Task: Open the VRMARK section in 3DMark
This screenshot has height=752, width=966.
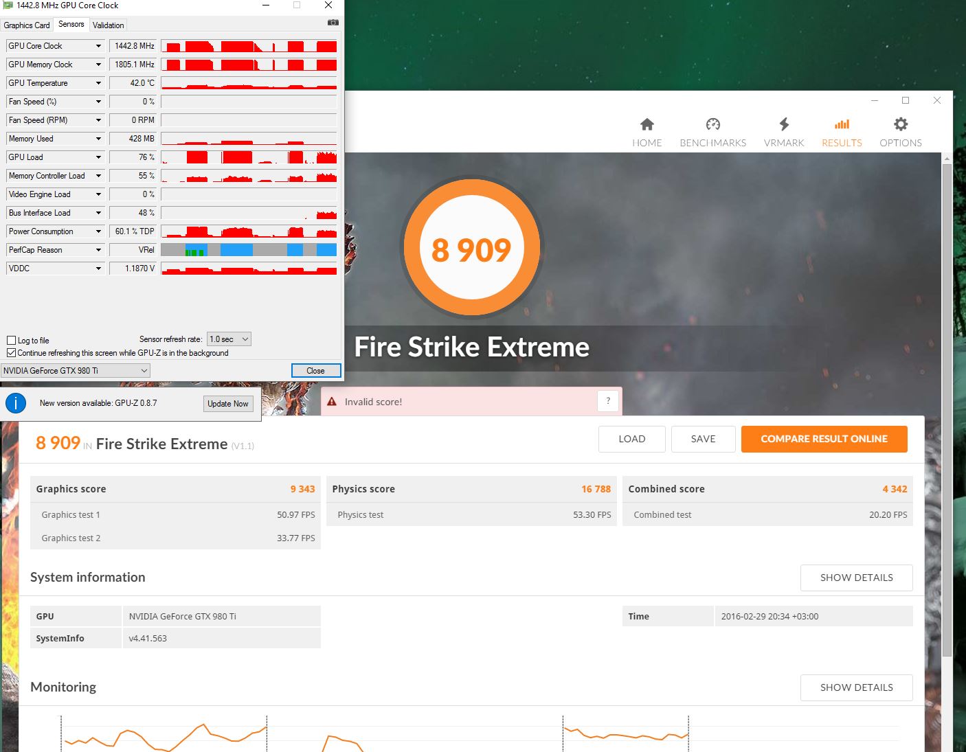Action: click(784, 132)
